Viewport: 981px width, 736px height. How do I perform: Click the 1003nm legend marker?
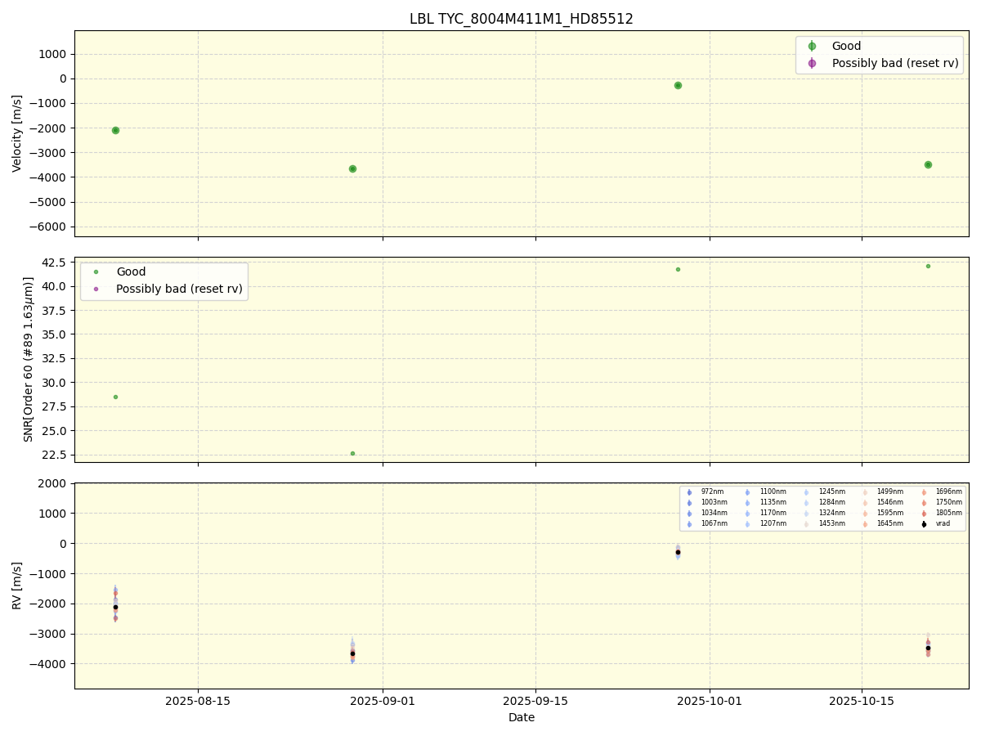[x=689, y=503]
